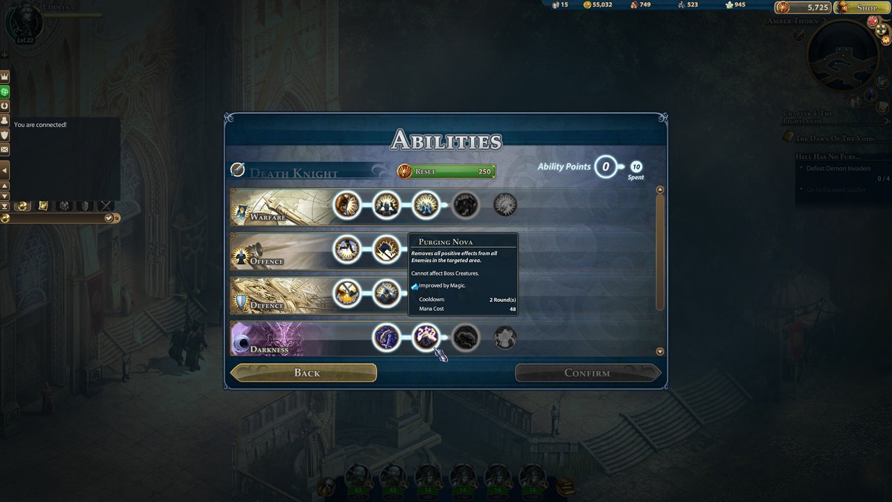Toggle the crossed swords chat filter
The height and width of the screenshot is (502, 892).
coord(106,206)
